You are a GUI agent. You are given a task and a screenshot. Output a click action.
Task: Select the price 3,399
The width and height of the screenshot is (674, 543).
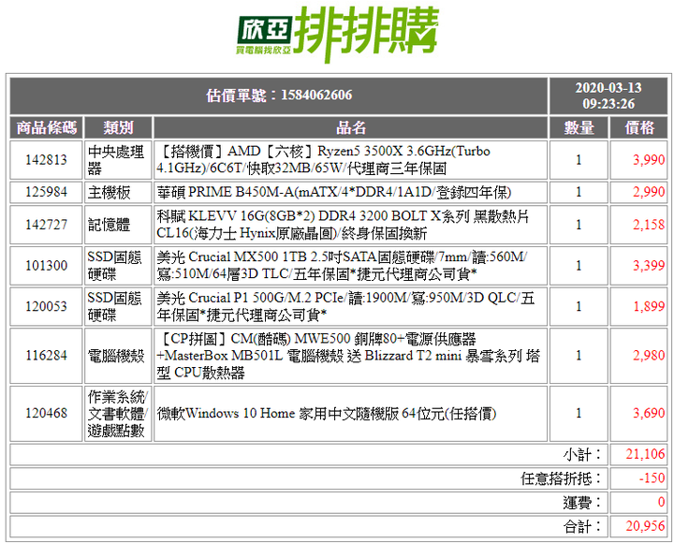(x=649, y=265)
